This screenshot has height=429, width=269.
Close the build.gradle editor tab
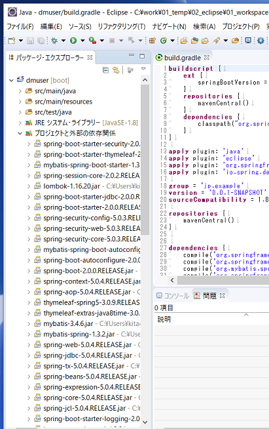click(x=207, y=58)
